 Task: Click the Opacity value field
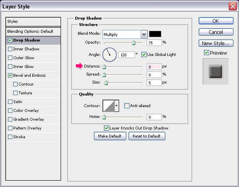click(x=154, y=43)
